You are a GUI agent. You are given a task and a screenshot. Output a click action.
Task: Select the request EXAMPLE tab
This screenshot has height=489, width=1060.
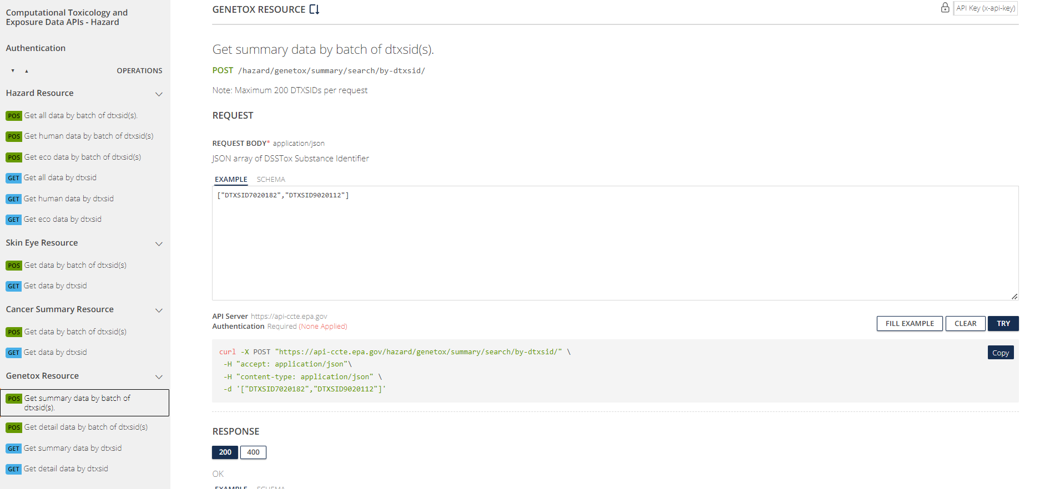coord(231,180)
